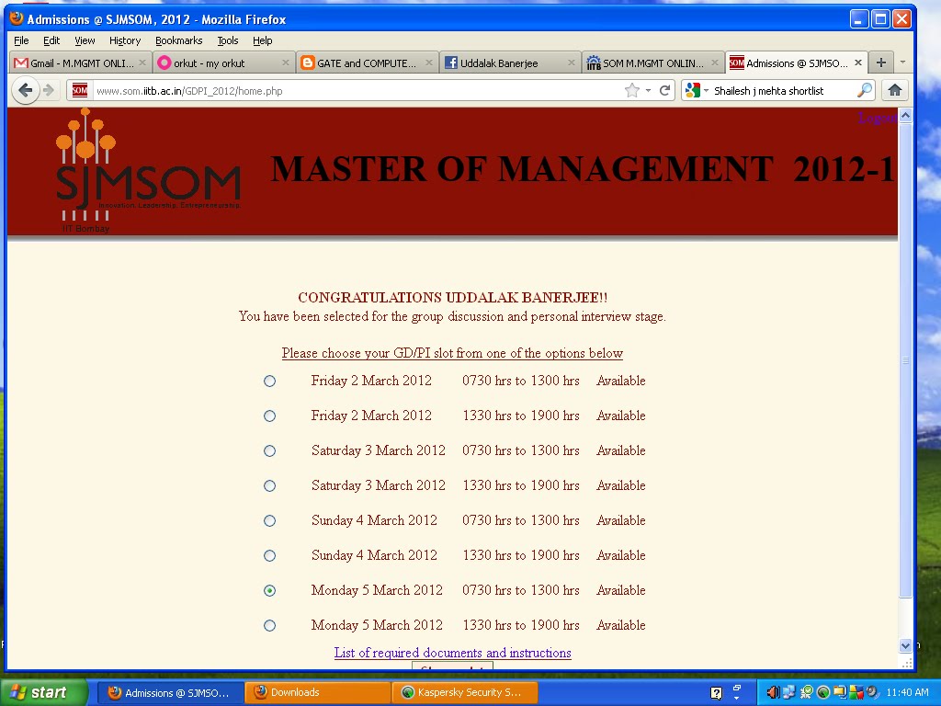Open the bookmark star dropdown arrow
Image resolution: width=941 pixels, height=706 pixels.
tap(648, 91)
